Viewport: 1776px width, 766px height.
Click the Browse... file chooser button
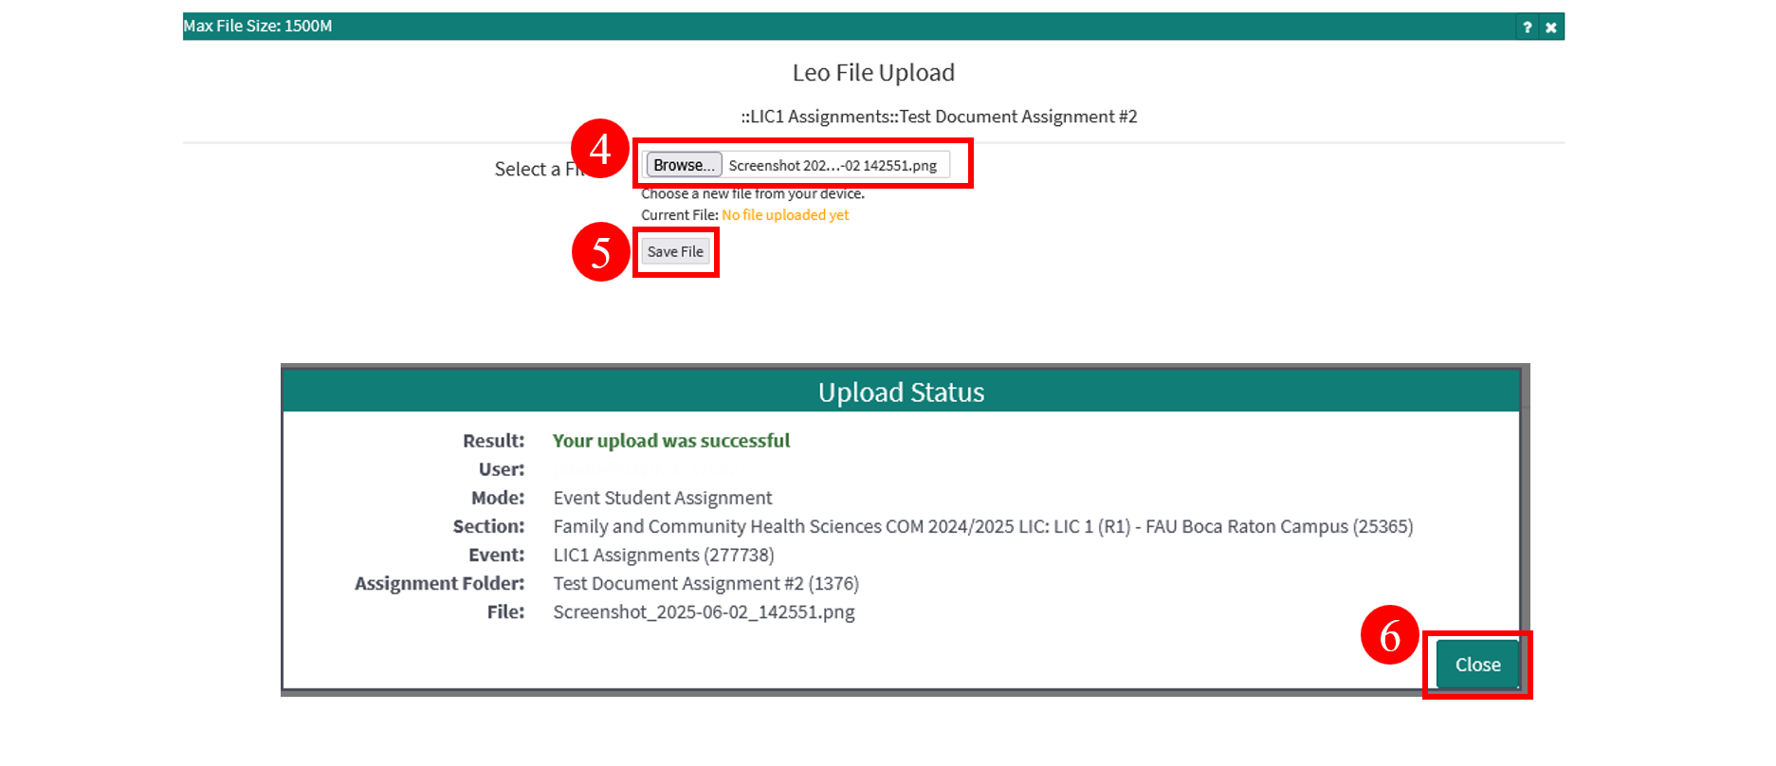click(x=684, y=165)
